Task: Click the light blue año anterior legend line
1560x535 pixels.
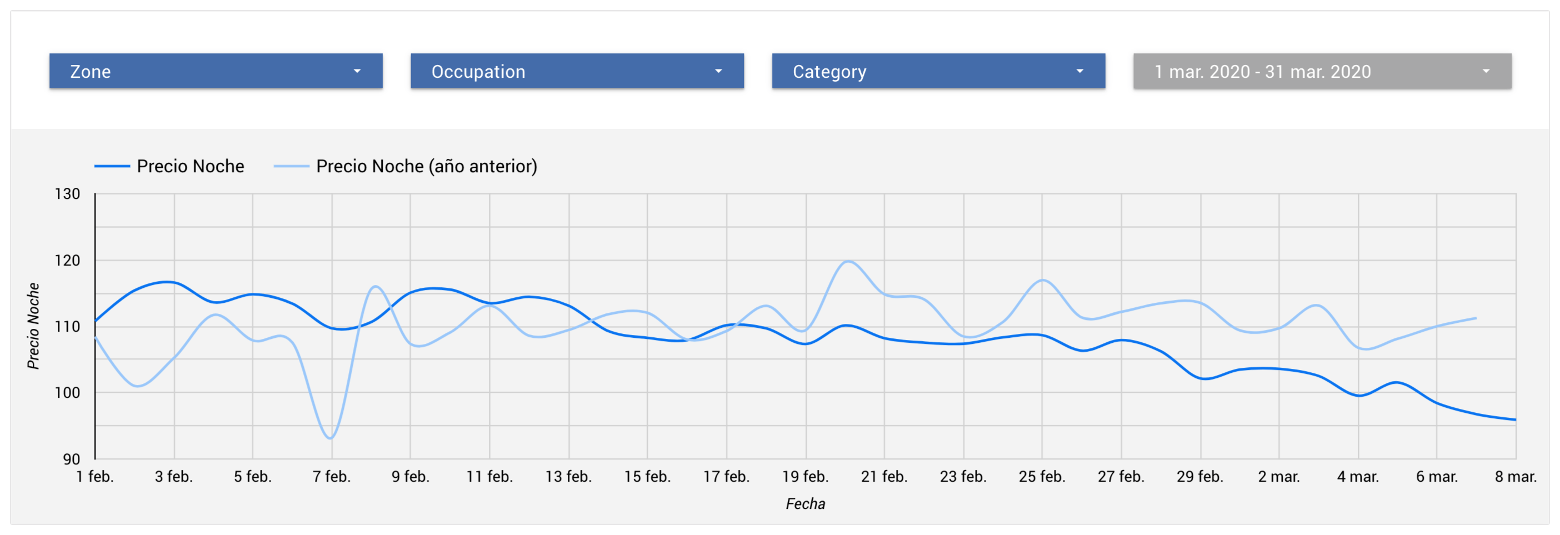Action: [x=291, y=166]
